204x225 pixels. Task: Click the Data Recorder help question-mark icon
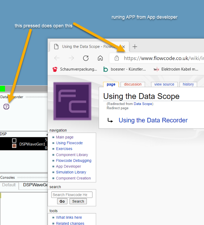tap(6, 107)
